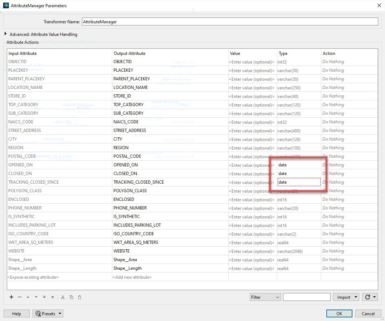Viewport: 385px width, 321px height.
Task: Click the value cell for STORE_ID
Action: pyautogui.click(x=253, y=96)
